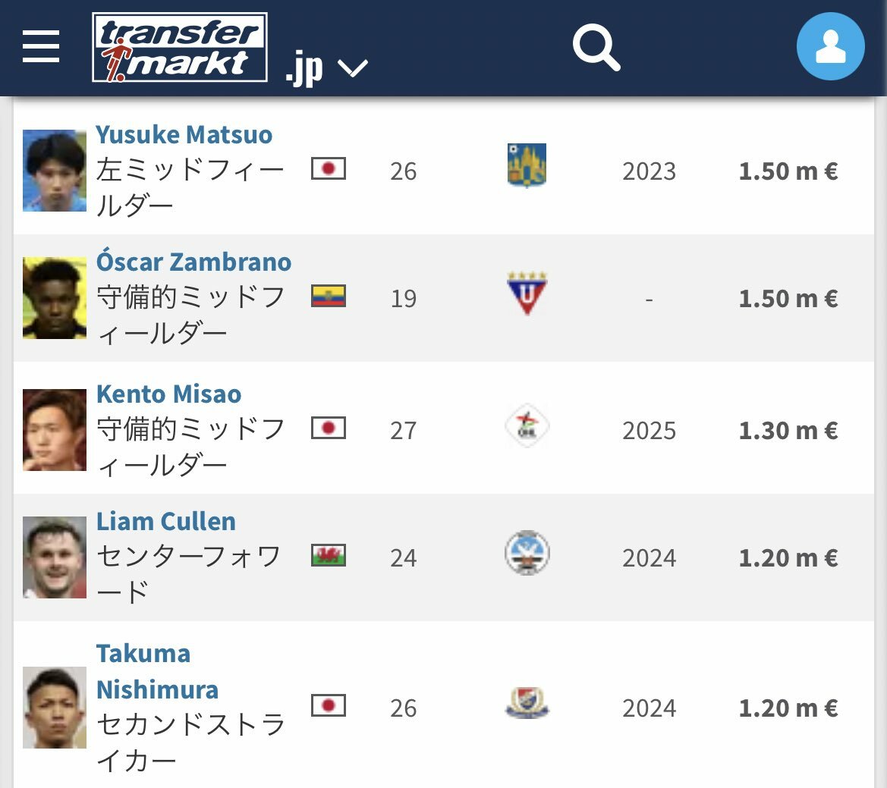Open Takuma Nishimura player profile link

[157, 671]
